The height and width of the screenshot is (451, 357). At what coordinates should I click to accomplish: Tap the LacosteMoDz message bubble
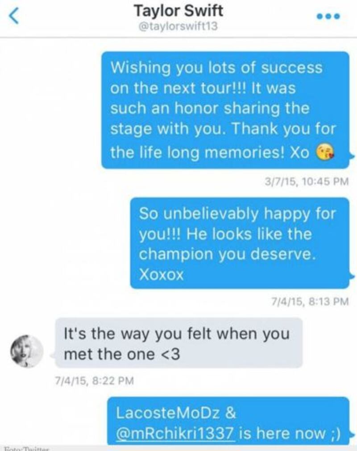(228, 421)
